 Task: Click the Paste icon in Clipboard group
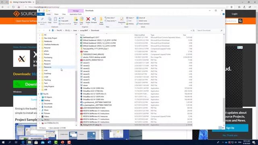point(55,19)
